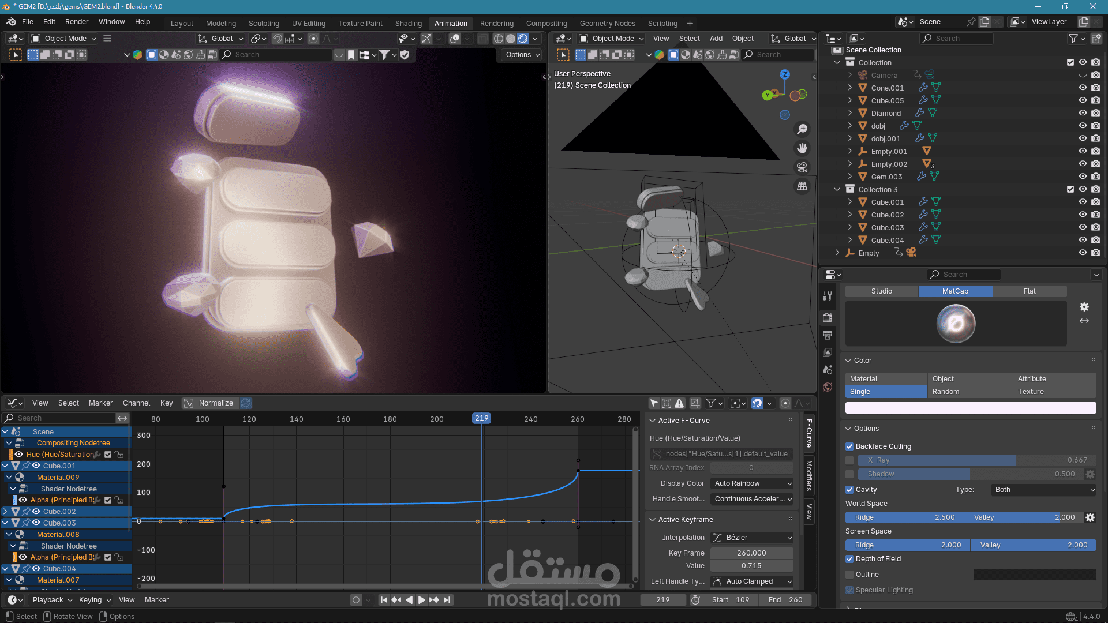The height and width of the screenshot is (623, 1108).
Task: Jump to the end frame button
Action: pos(447,600)
